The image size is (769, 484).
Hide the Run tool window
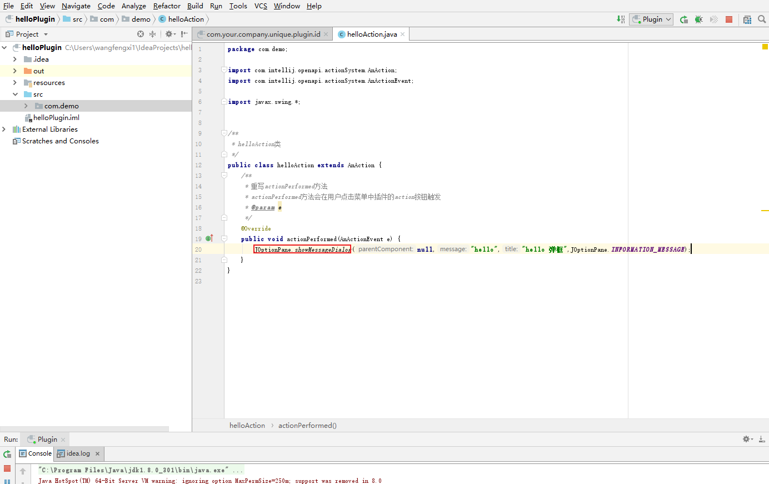pyautogui.click(x=762, y=439)
